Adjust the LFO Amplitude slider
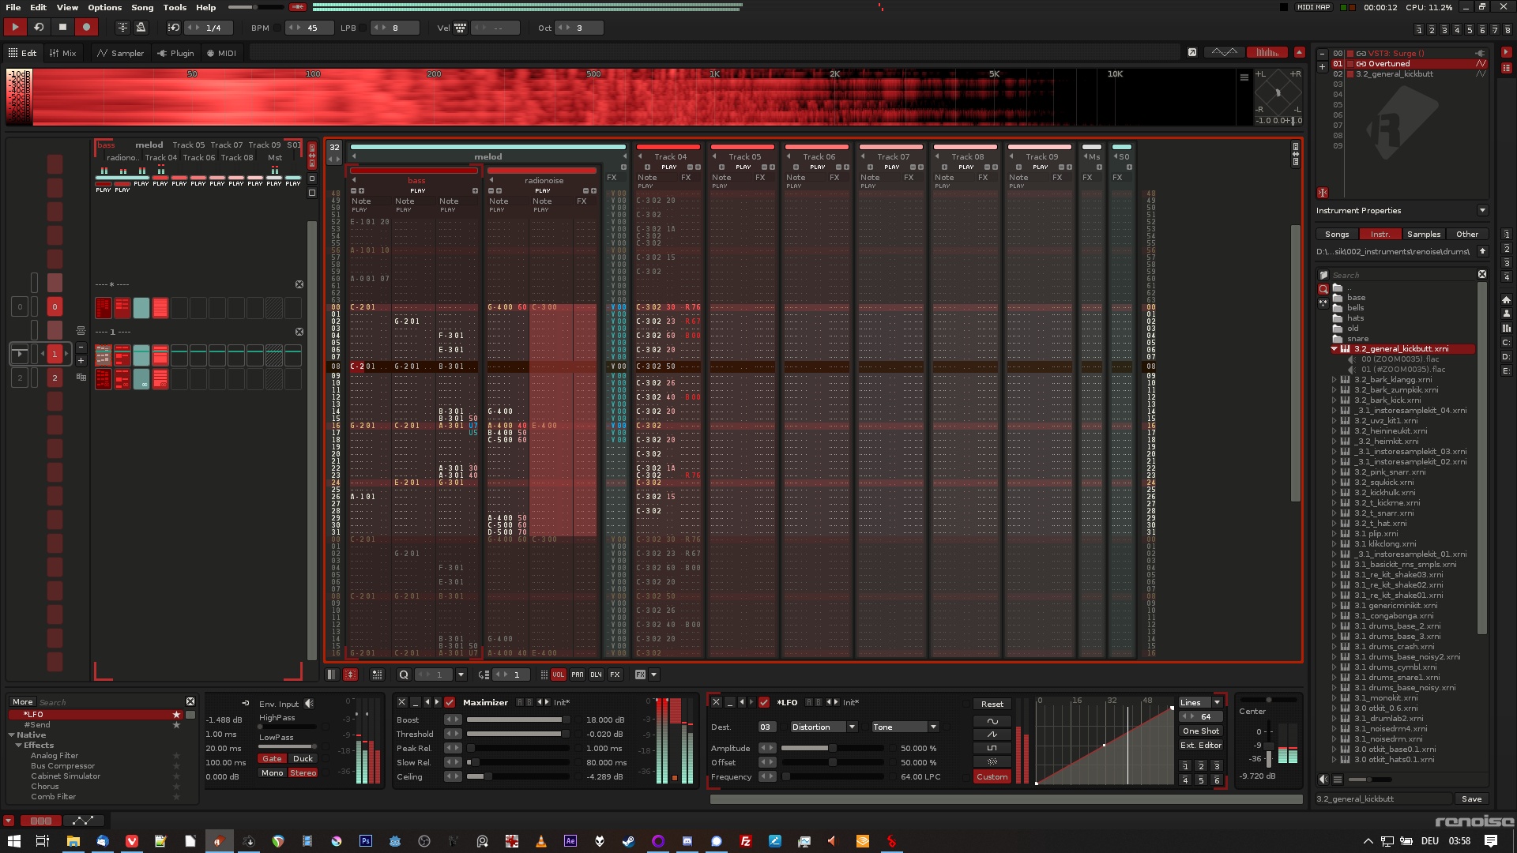This screenshot has height=853, width=1517. click(832, 748)
